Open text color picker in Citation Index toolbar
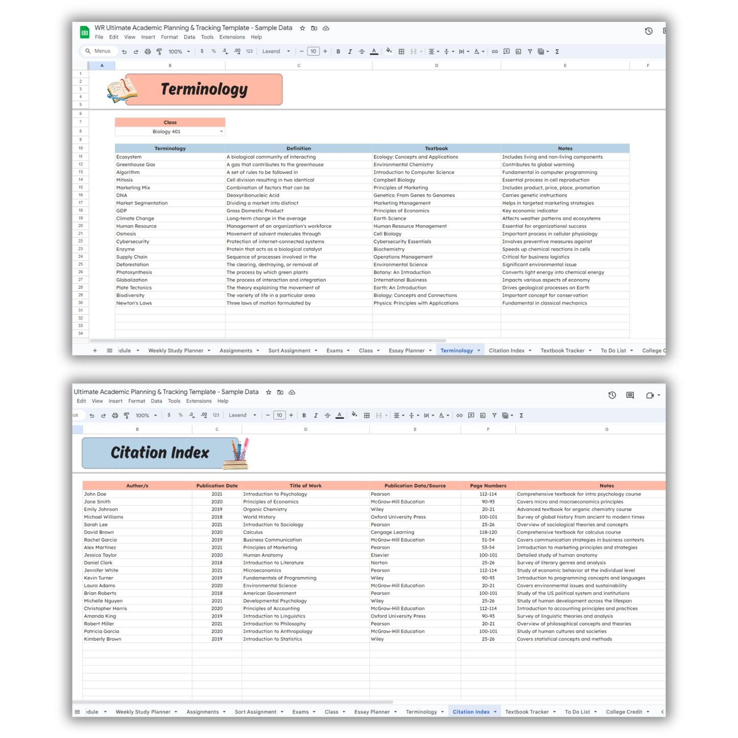The image size is (738, 738). [x=340, y=416]
